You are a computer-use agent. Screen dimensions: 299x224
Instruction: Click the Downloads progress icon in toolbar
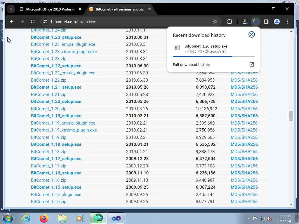coord(255,22)
